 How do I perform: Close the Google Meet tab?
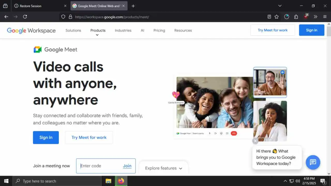123,6
